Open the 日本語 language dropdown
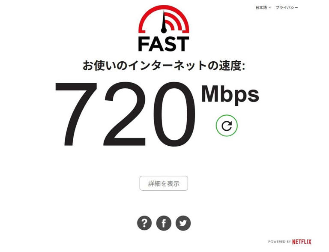329x252 pixels. [263, 8]
